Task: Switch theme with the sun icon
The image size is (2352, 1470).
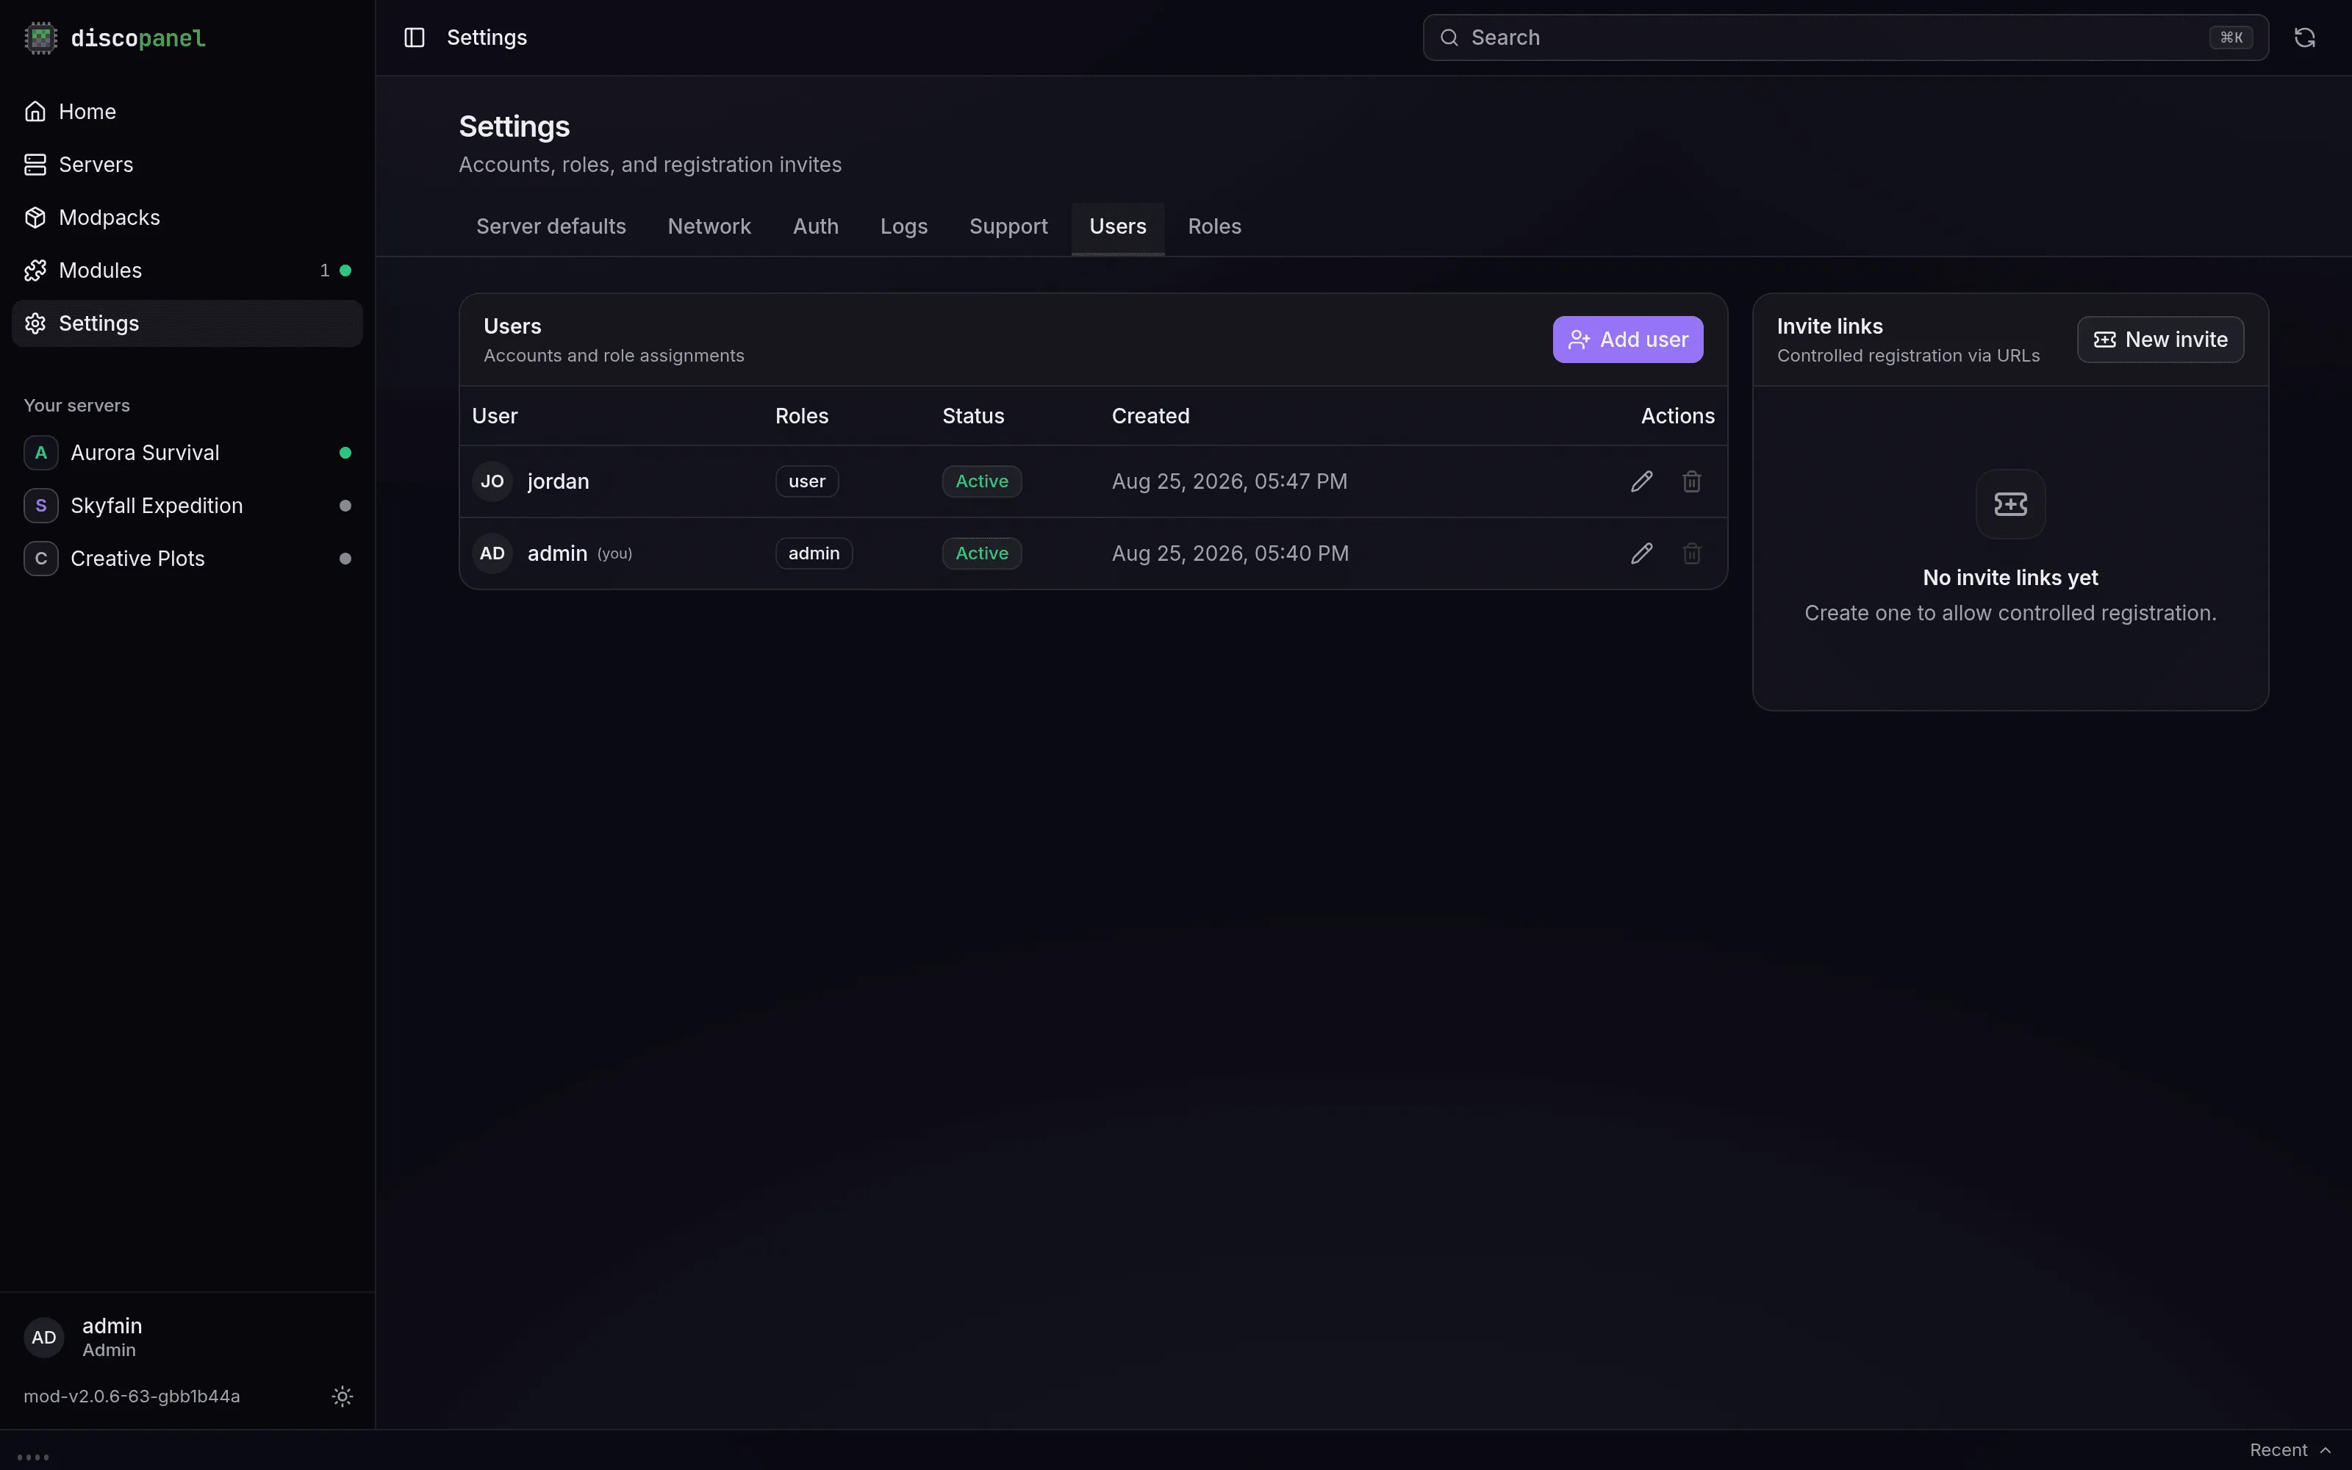Action: 342,1396
